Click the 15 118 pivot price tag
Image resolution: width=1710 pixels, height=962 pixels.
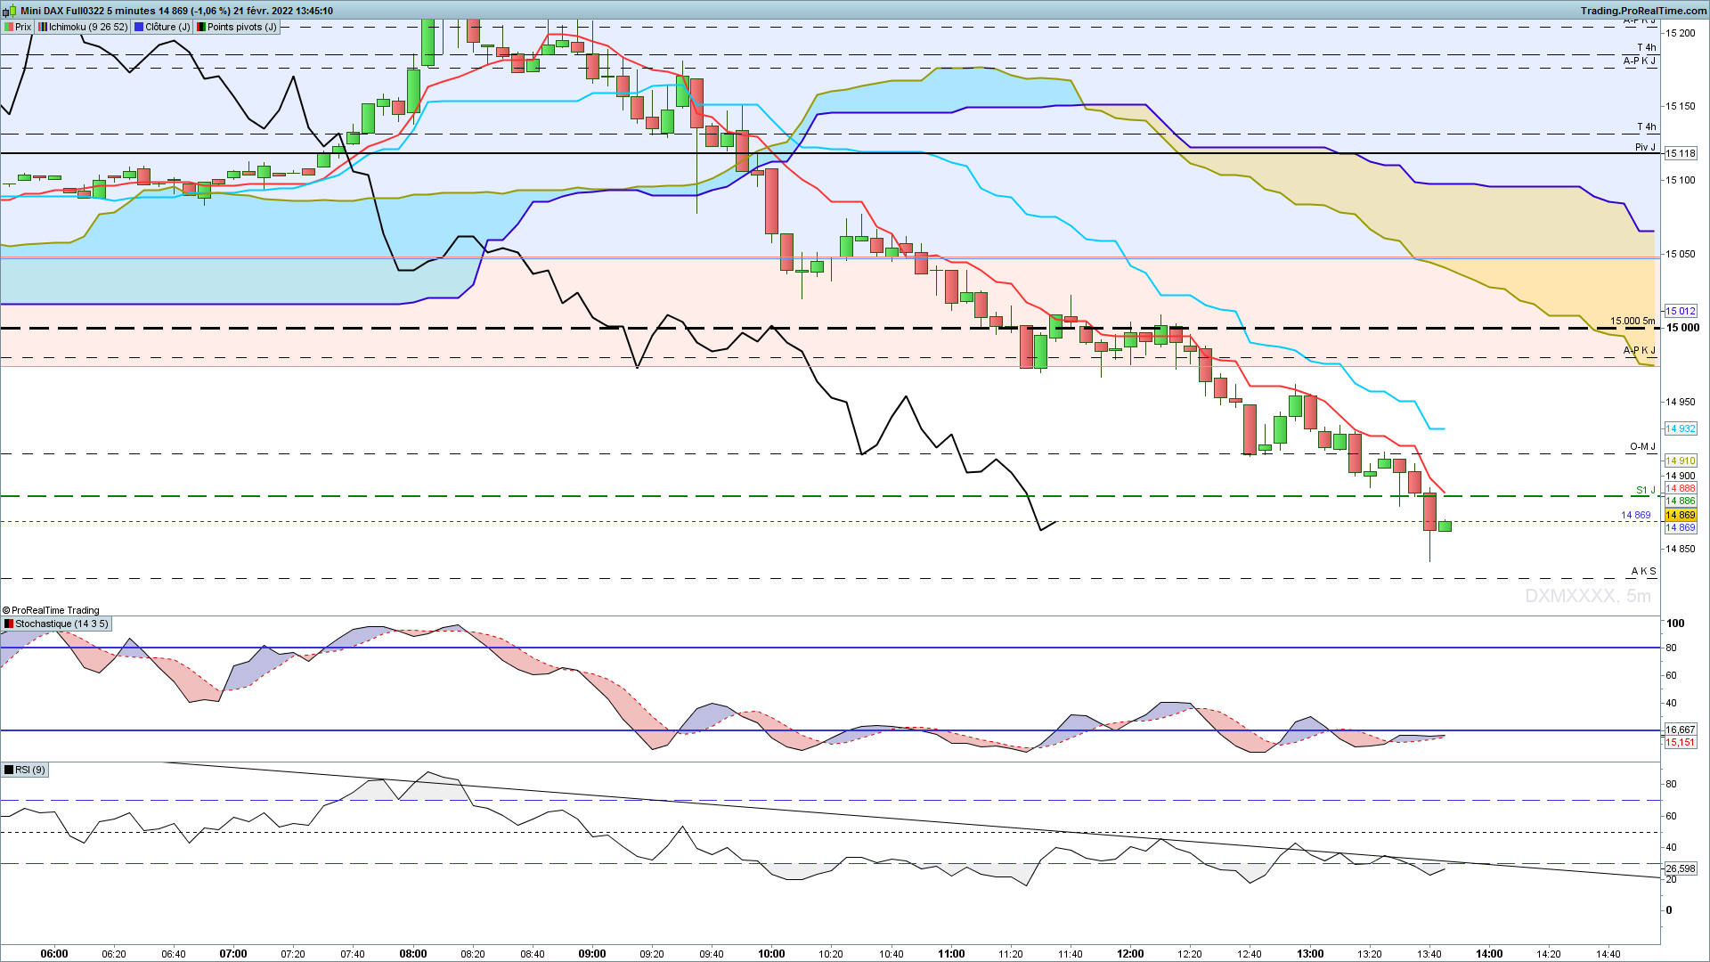(1681, 153)
